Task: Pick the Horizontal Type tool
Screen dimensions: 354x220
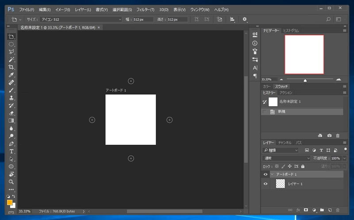Action: pyautogui.click(x=12, y=151)
